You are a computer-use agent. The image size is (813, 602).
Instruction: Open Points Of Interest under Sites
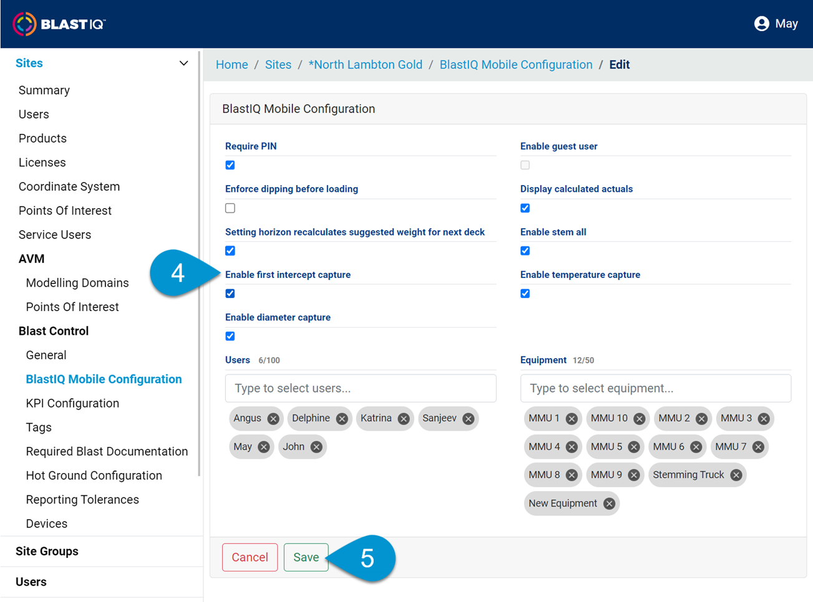tap(65, 211)
